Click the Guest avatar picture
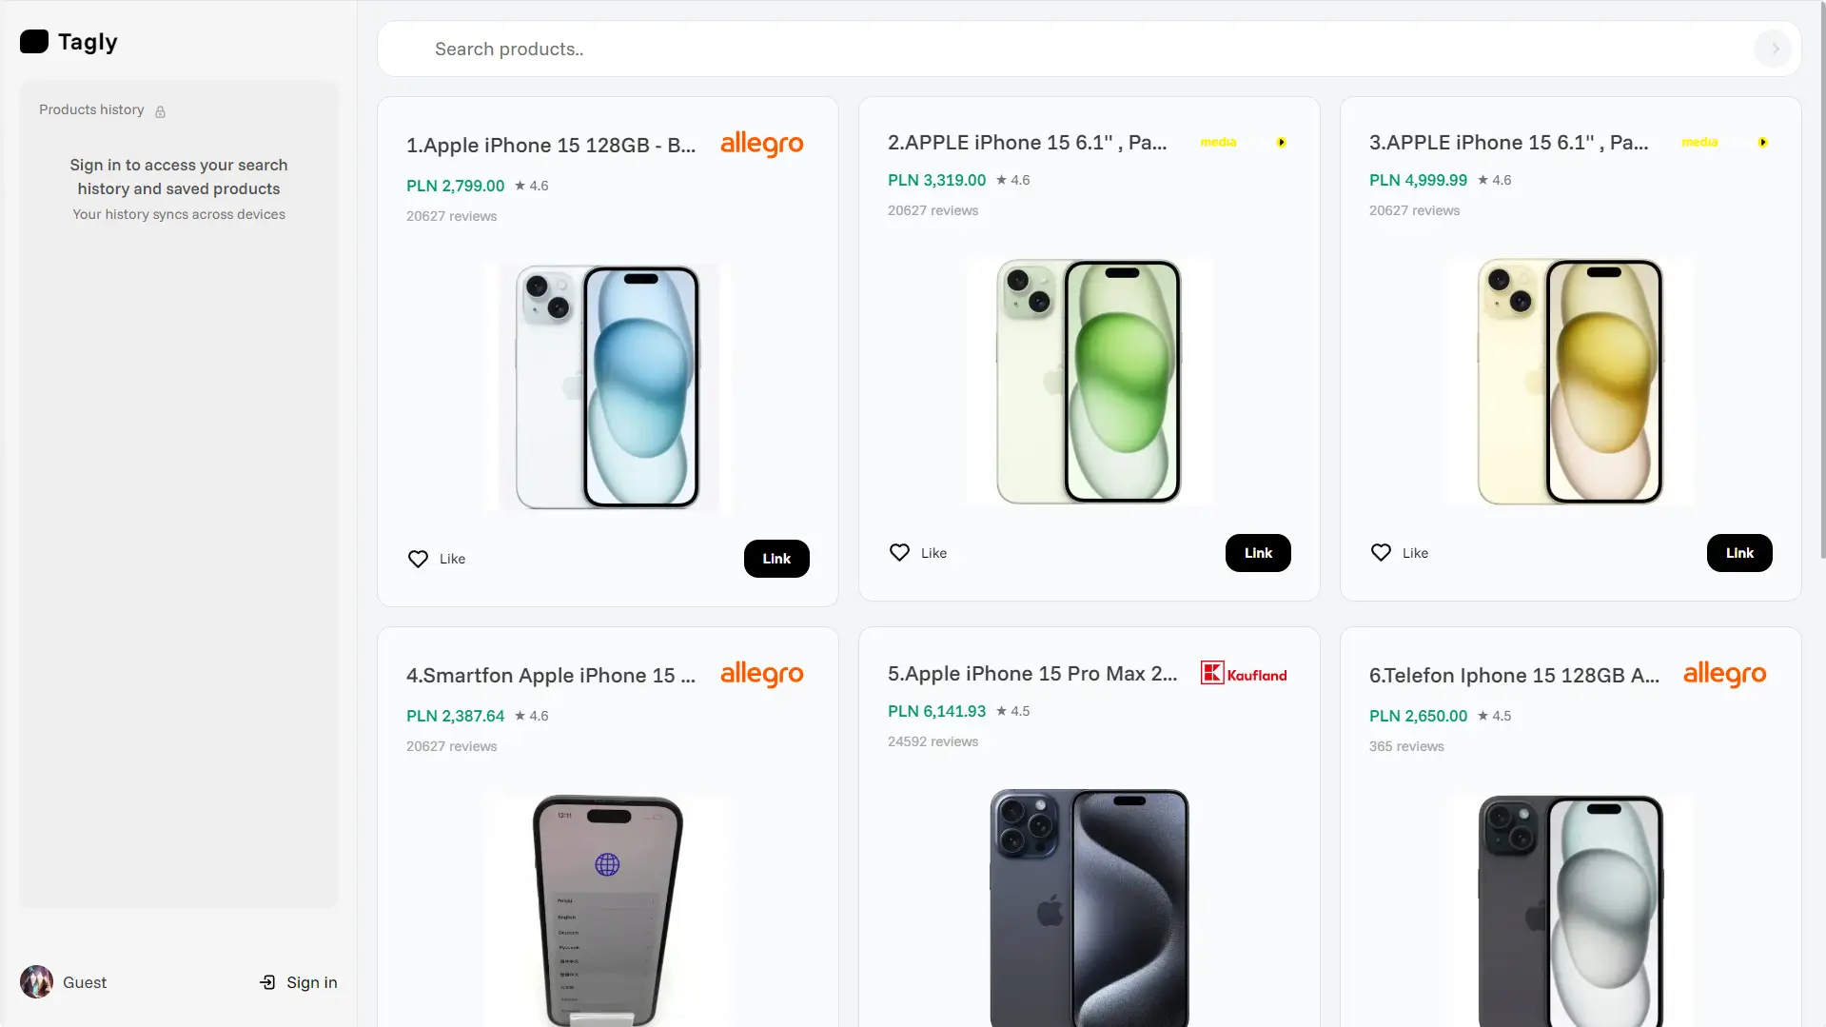Viewport: 1826px width, 1027px height. click(x=37, y=982)
